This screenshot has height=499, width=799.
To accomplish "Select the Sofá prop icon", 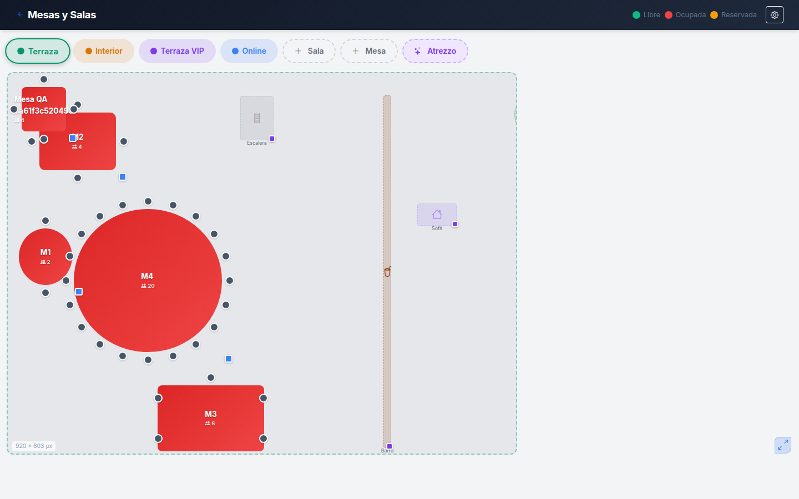I will 437,215.
